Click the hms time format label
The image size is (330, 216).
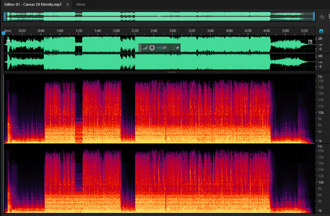[x=8, y=31]
